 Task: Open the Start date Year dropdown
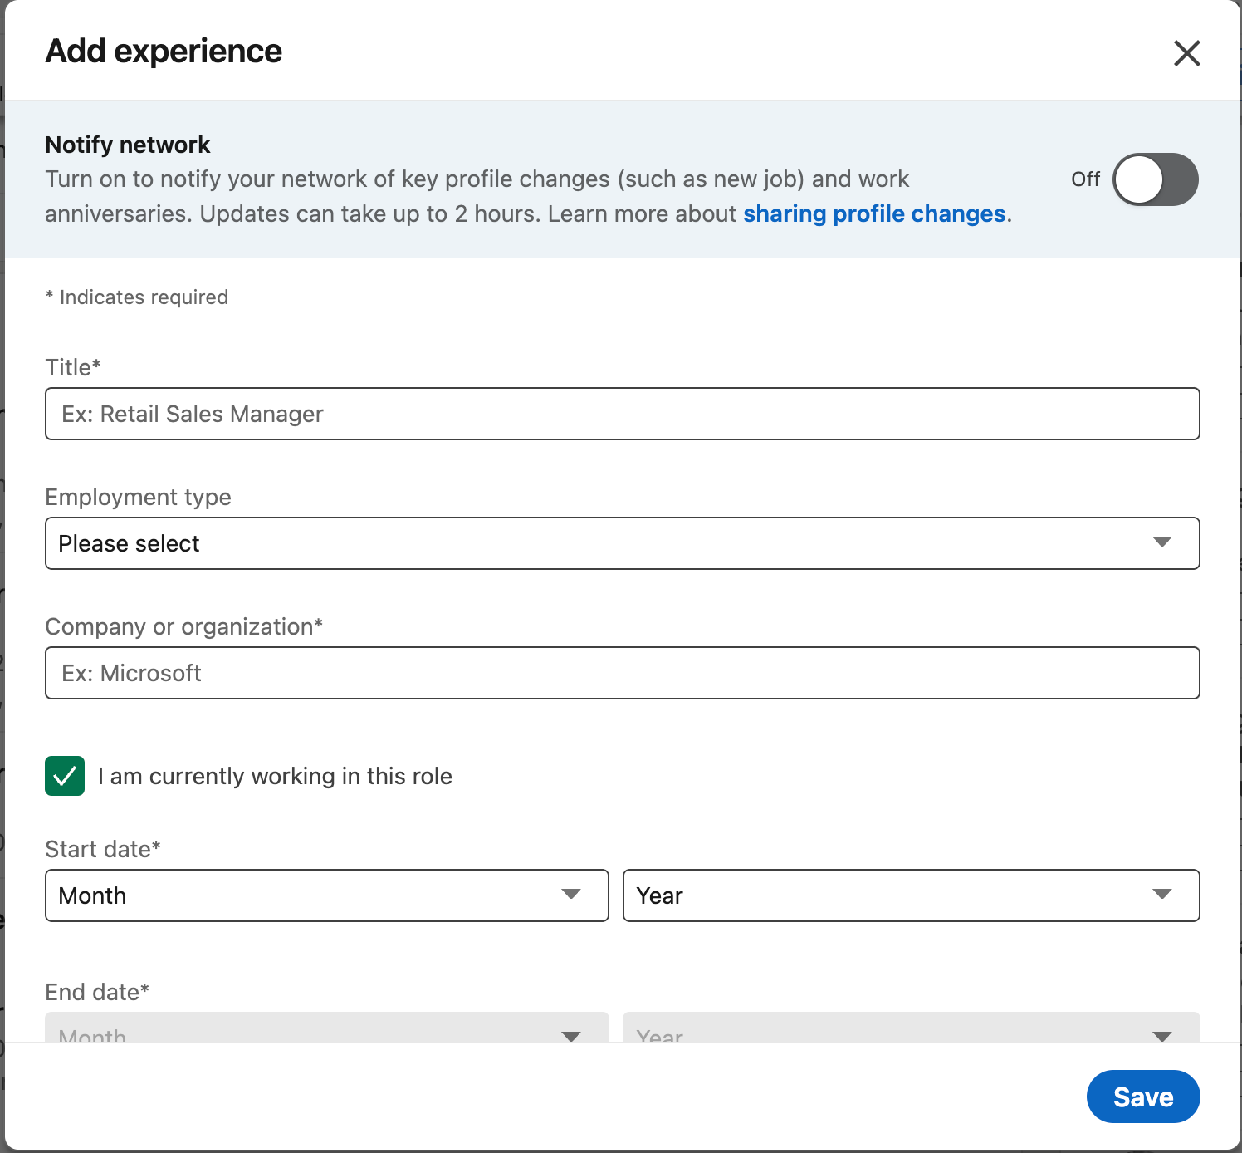click(911, 895)
